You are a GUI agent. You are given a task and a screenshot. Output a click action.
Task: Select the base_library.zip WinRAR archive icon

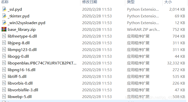4,30
